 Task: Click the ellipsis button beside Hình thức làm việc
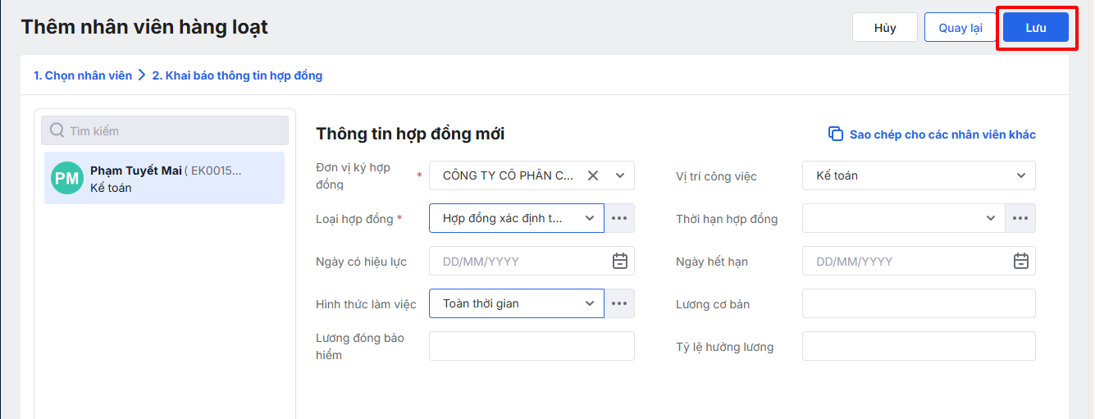pyautogui.click(x=619, y=303)
